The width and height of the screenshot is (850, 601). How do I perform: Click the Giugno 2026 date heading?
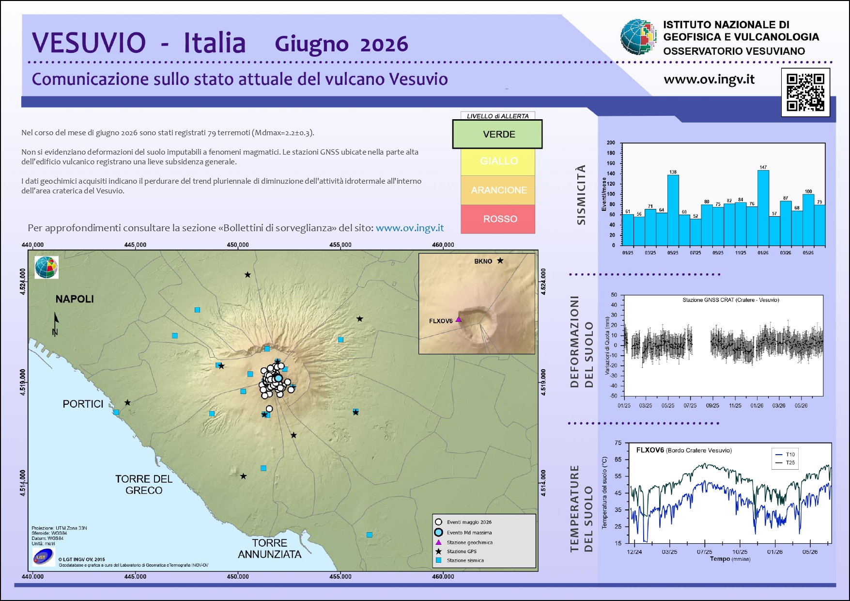[341, 44]
